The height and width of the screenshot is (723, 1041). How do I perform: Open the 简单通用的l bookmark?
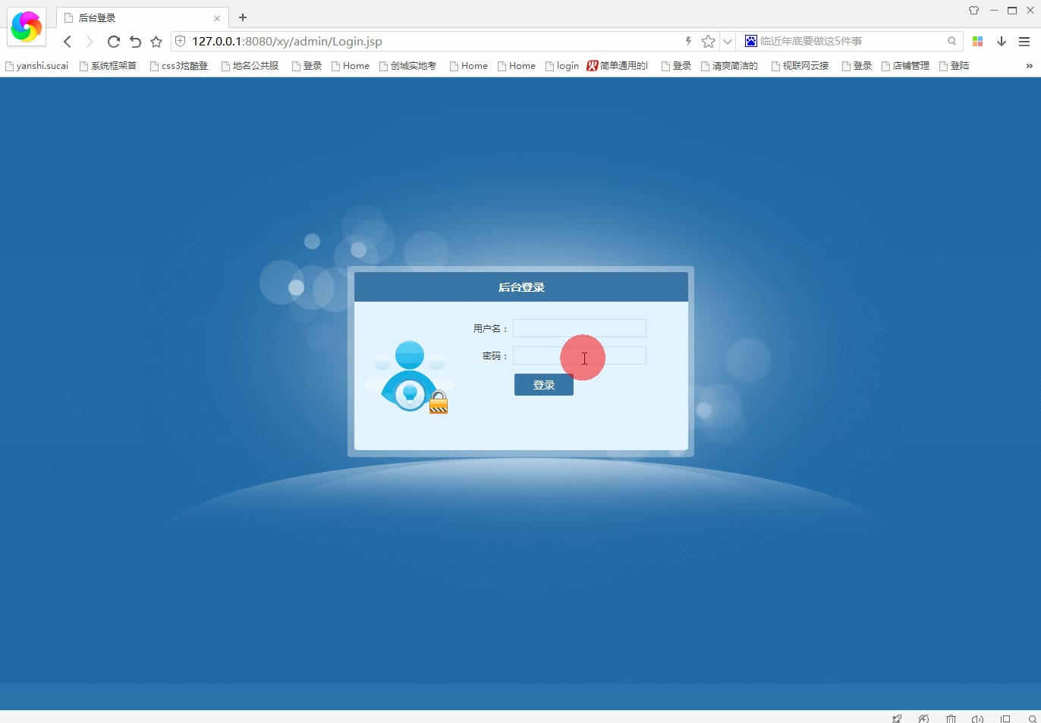618,66
